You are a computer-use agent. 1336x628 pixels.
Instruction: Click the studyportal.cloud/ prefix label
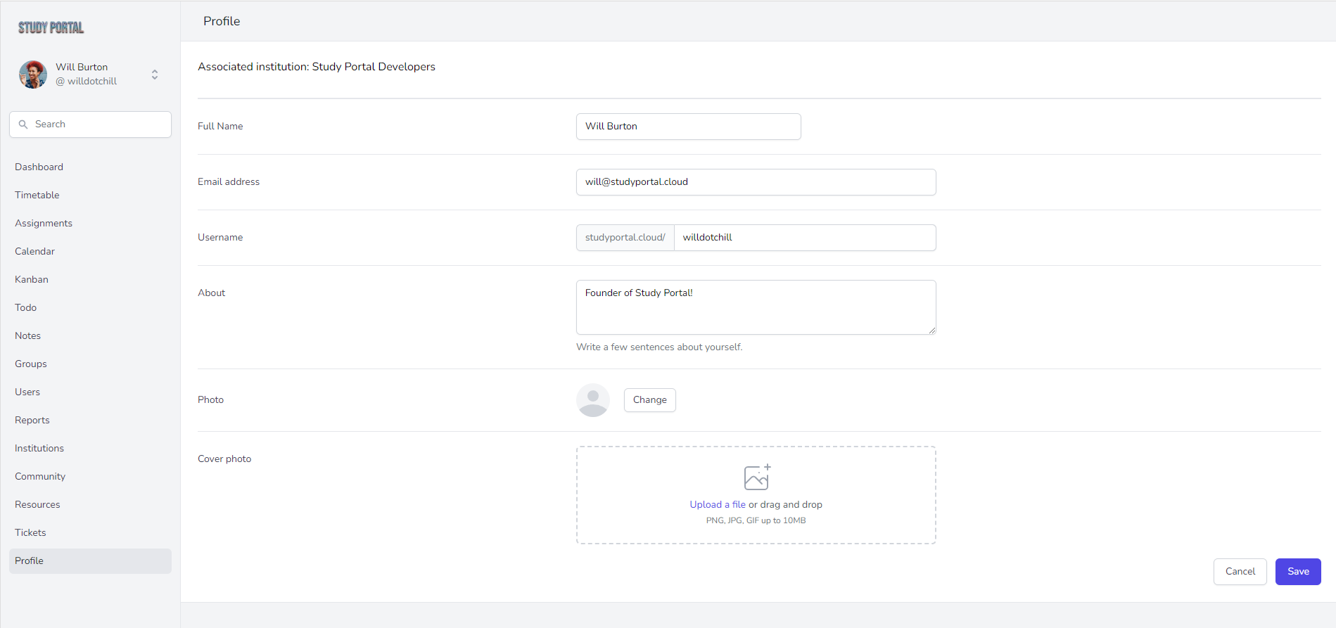click(x=625, y=238)
